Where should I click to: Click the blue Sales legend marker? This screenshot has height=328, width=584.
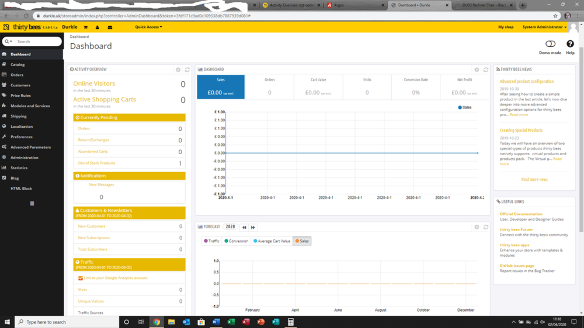point(460,107)
